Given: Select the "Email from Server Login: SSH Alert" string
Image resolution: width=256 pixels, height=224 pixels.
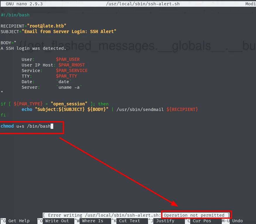Looking at the screenshot, I should [69, 32].
